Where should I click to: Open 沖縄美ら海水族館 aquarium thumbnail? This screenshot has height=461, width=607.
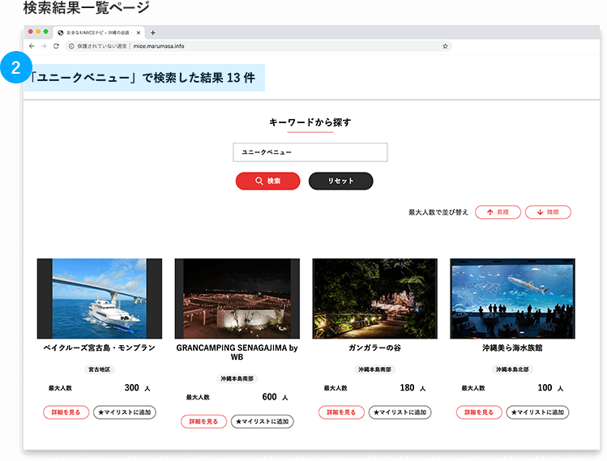coord(512,298)
